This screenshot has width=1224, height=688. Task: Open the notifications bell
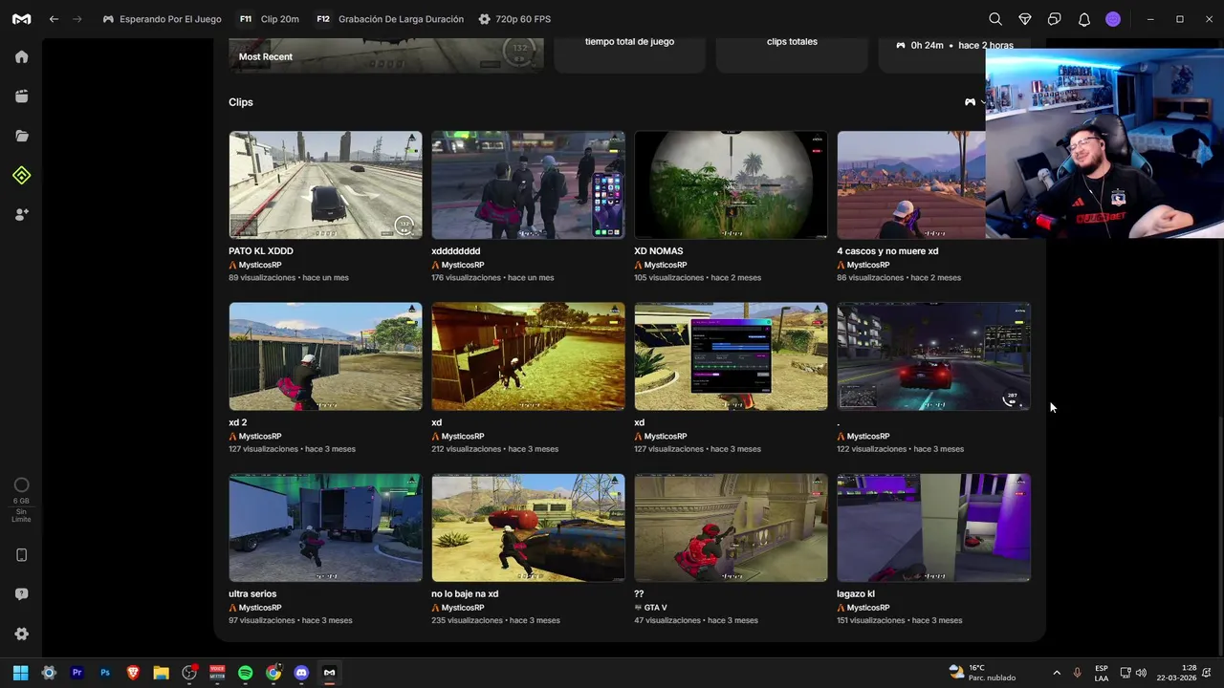1084,19
